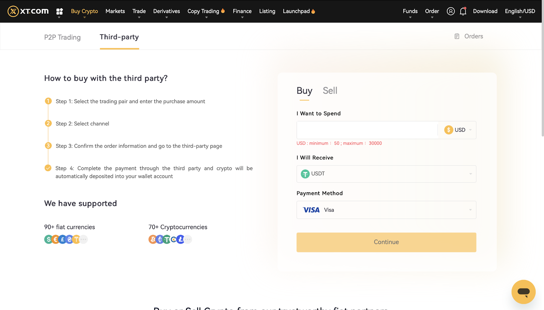Expand the Visa payment method dropdown
This screenshot has width=544, height=310.
(386, 210)
